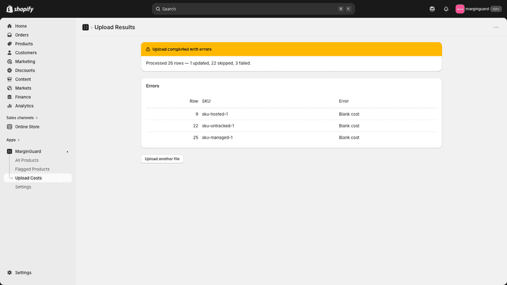Click the sku-hosted-1 cell

[215, 114]
